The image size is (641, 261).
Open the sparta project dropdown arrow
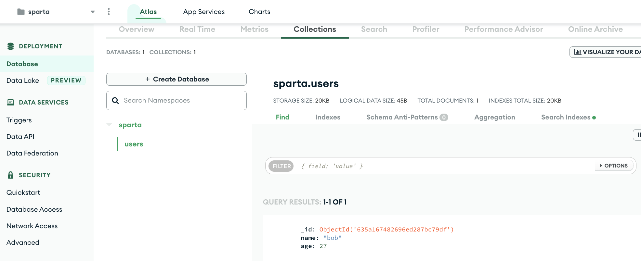93,12
